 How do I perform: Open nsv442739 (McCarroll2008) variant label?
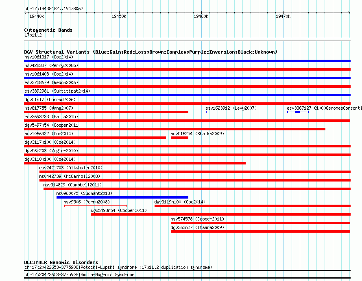click(70, 176)
